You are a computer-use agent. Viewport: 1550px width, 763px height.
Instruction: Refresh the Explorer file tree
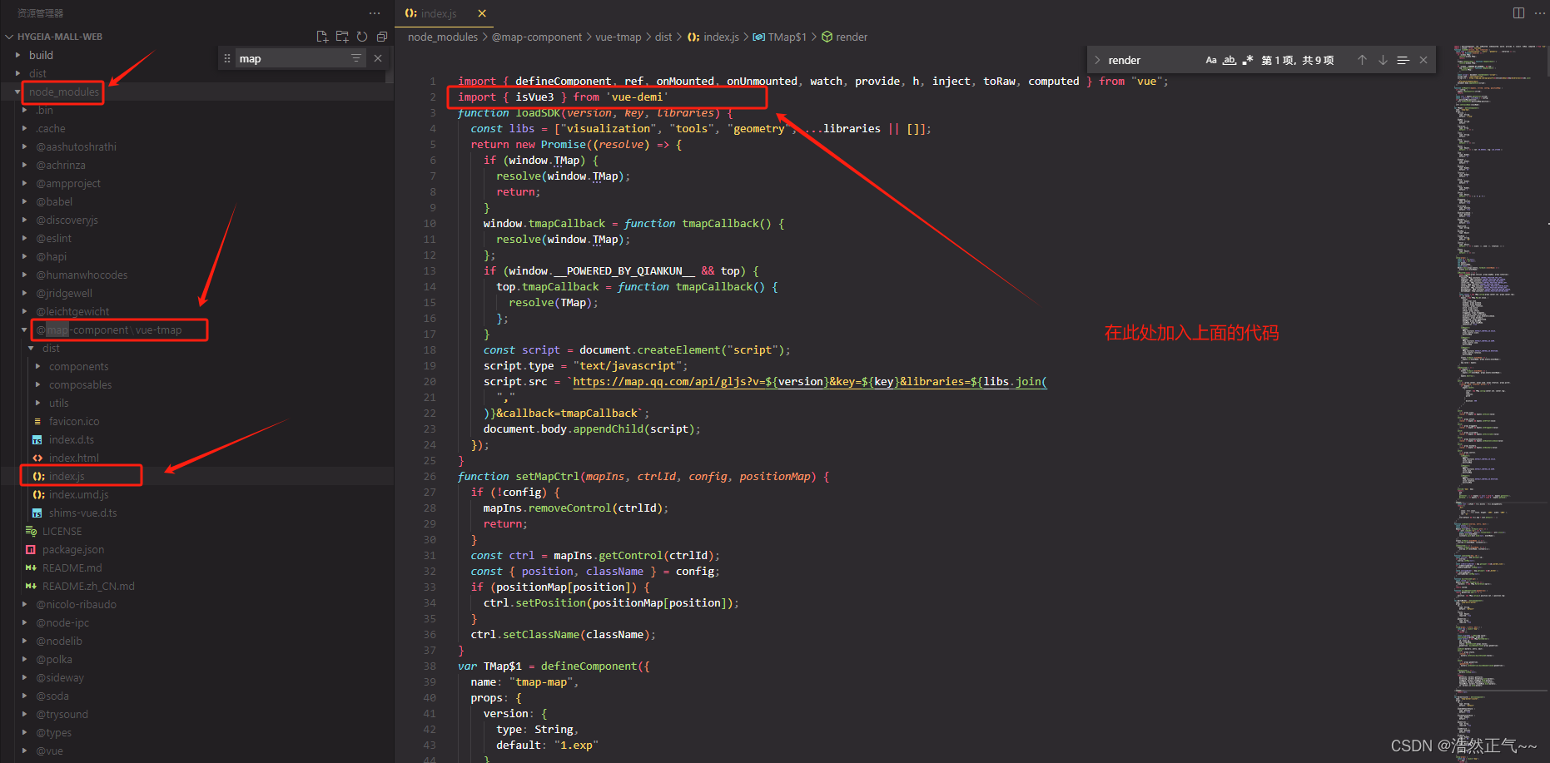coord(361,37)
